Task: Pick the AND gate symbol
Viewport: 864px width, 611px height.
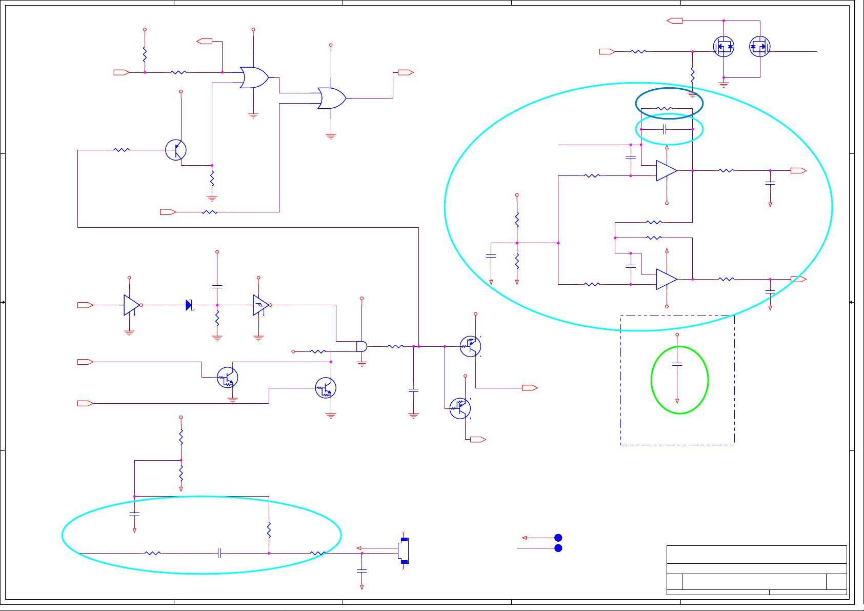Action: tap(362, 346)
